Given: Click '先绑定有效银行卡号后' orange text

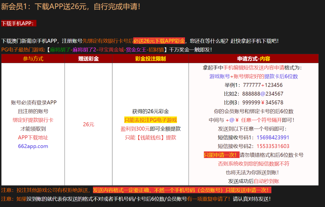Looking at the screenshot, I should click(108, 41).
